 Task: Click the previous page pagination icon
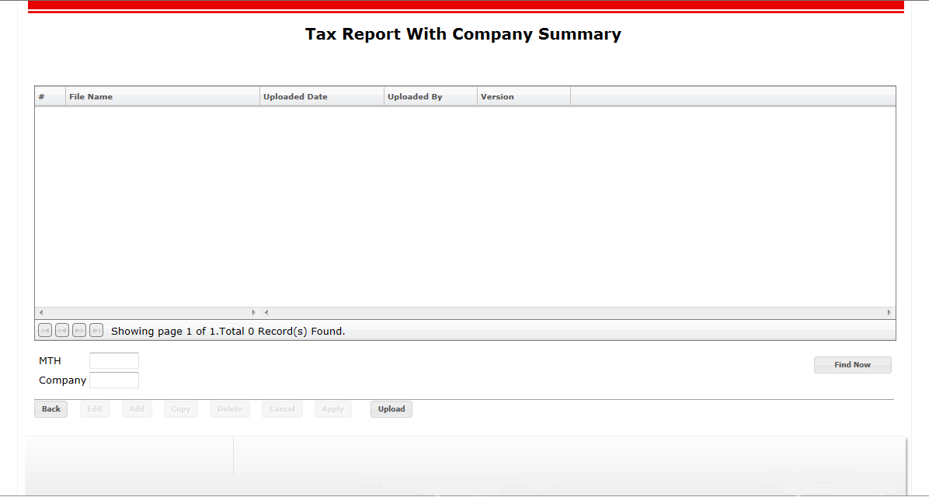coord(62,331)
